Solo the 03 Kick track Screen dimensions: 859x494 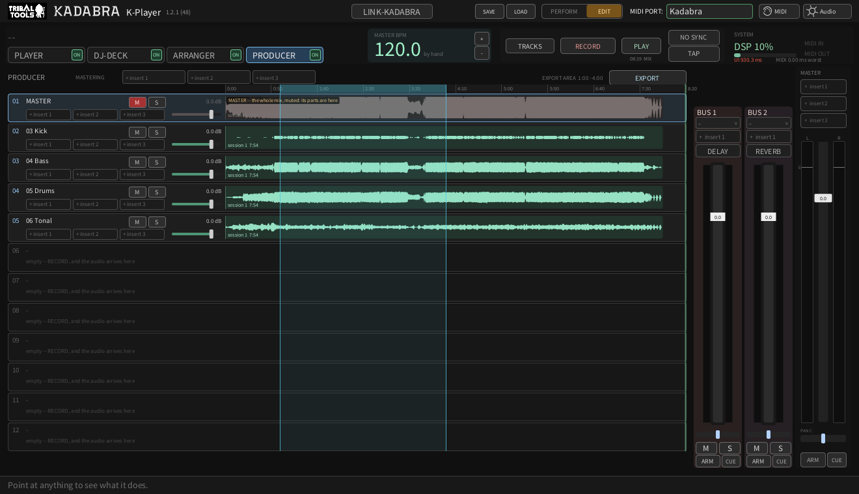157,132
